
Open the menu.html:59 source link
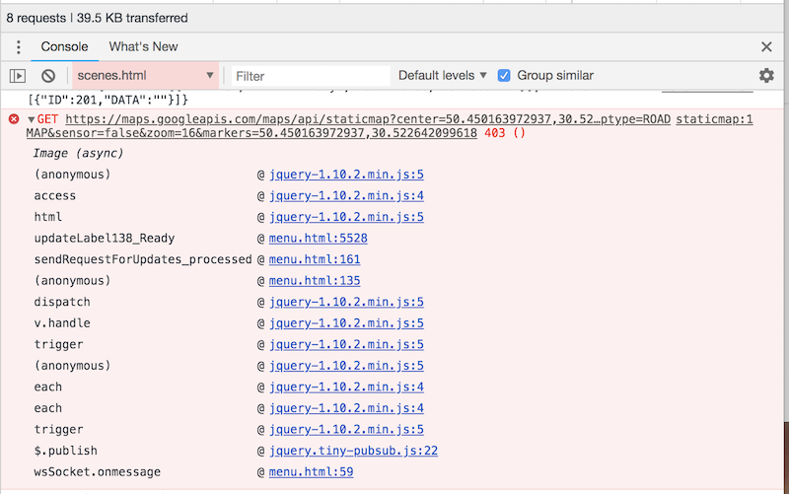tap(311, 472)
